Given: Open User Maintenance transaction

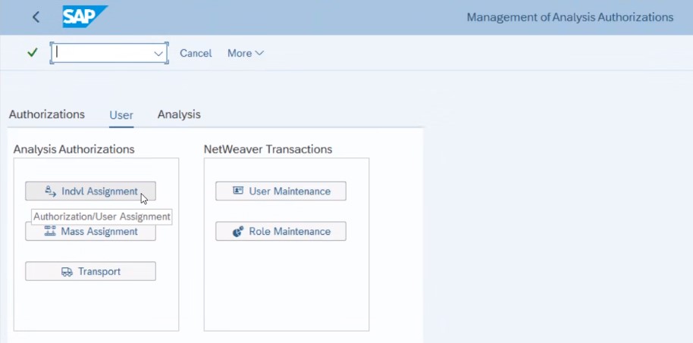Looking at the screenshot, I should click(281, 191).
